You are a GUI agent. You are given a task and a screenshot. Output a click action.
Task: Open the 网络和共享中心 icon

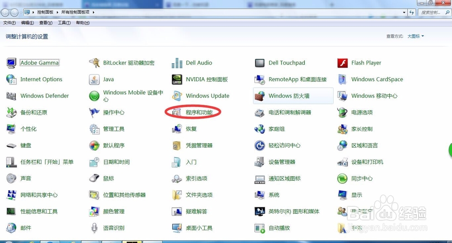tap(11, 195)
